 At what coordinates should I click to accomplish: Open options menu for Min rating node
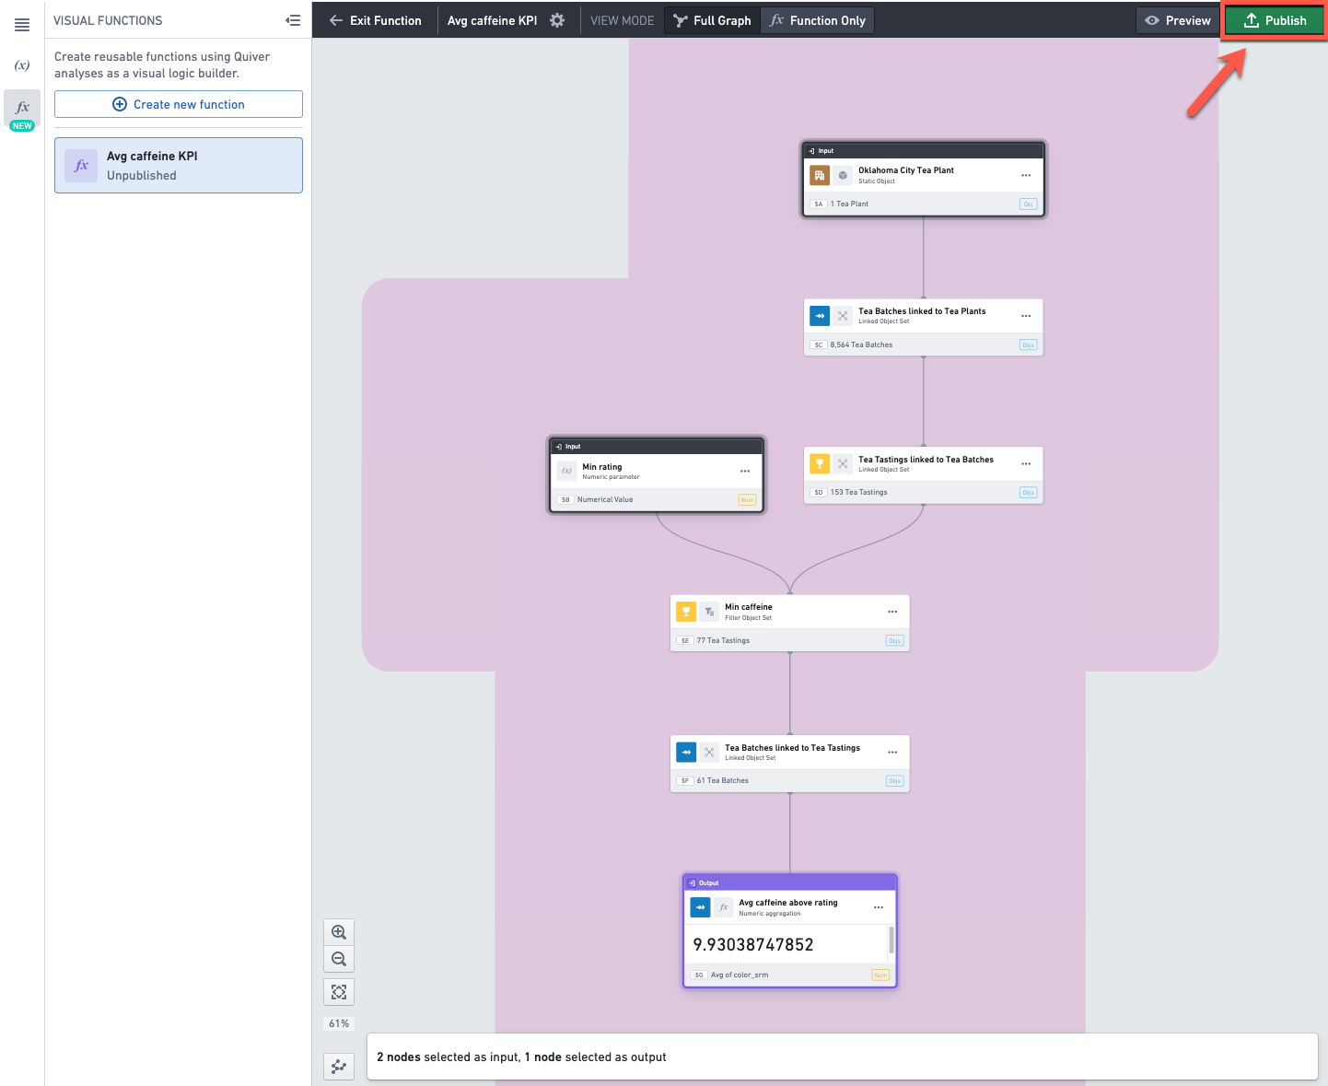(x=745, y=471)
